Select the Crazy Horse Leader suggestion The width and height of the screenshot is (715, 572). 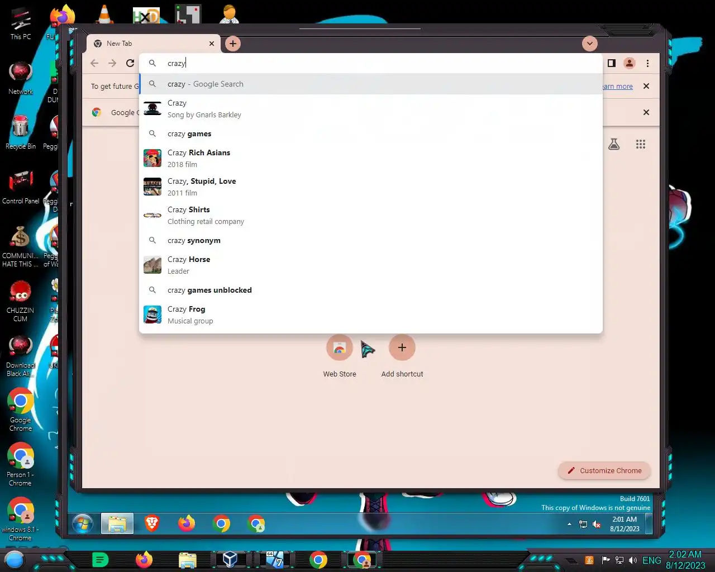(371, 265)
